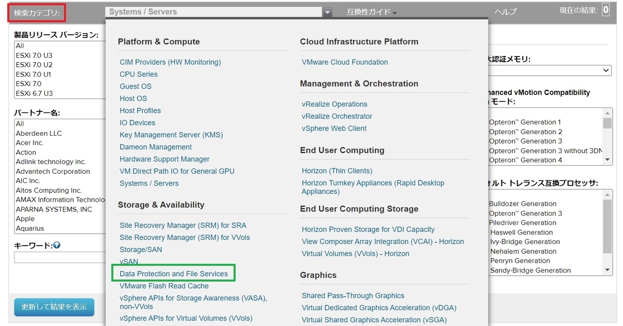The height and width of the screenshot is (326, 623).
Task: Open Virtual Dedicated Graphics Acceleration (vDGA)
Action: [x=379, y=308]
